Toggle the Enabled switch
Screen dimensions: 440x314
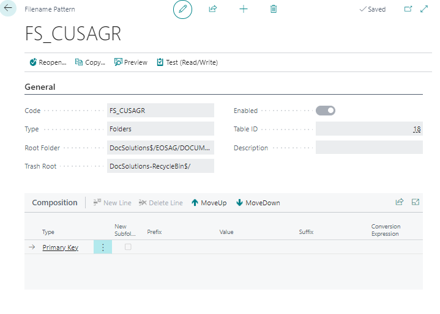click(x=326, y=111)
